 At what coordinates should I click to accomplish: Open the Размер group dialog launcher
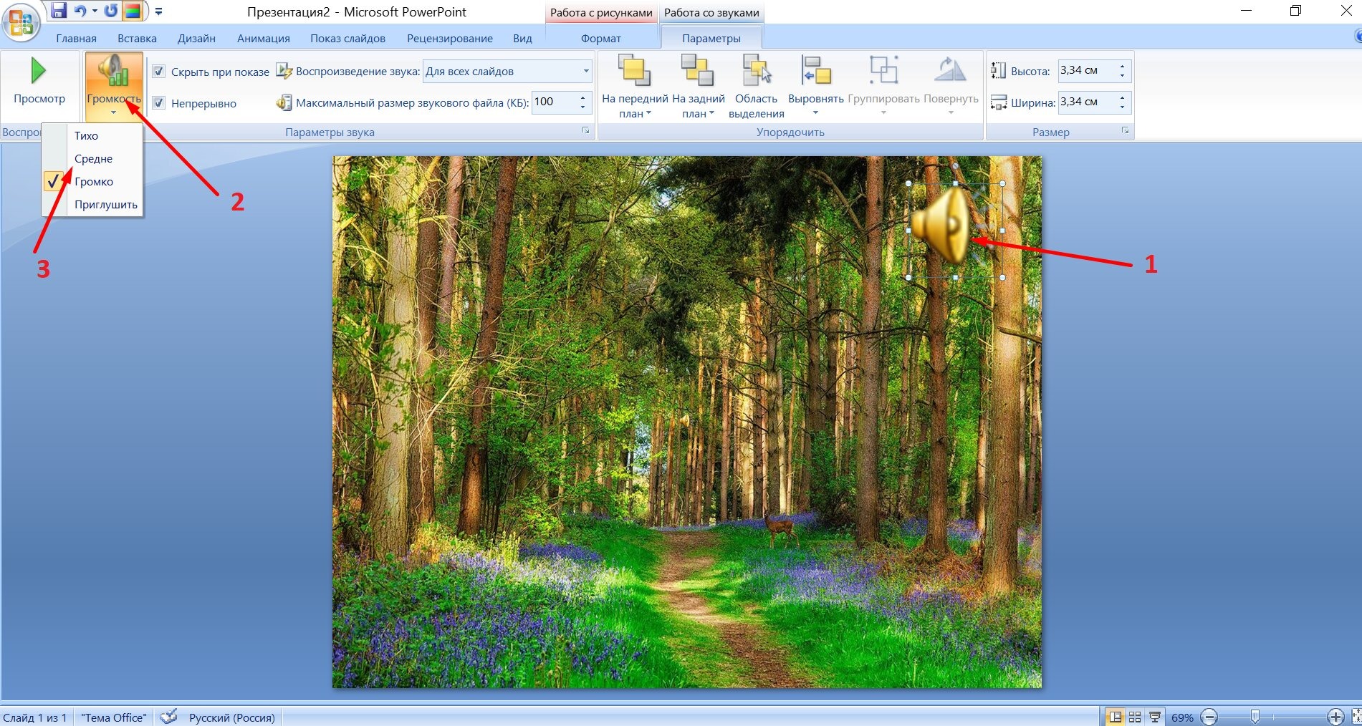(x=1125, y=131)
